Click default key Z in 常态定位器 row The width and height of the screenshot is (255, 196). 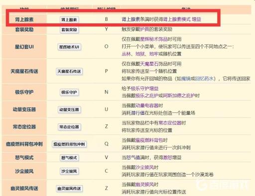107,126
